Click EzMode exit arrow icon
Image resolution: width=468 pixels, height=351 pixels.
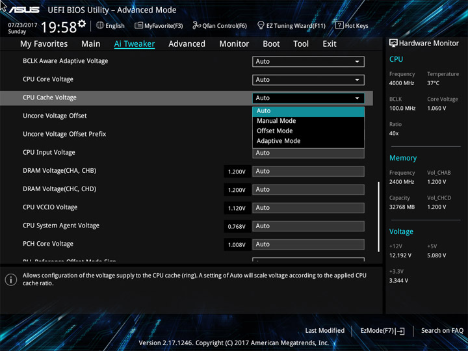click(400, 331)
